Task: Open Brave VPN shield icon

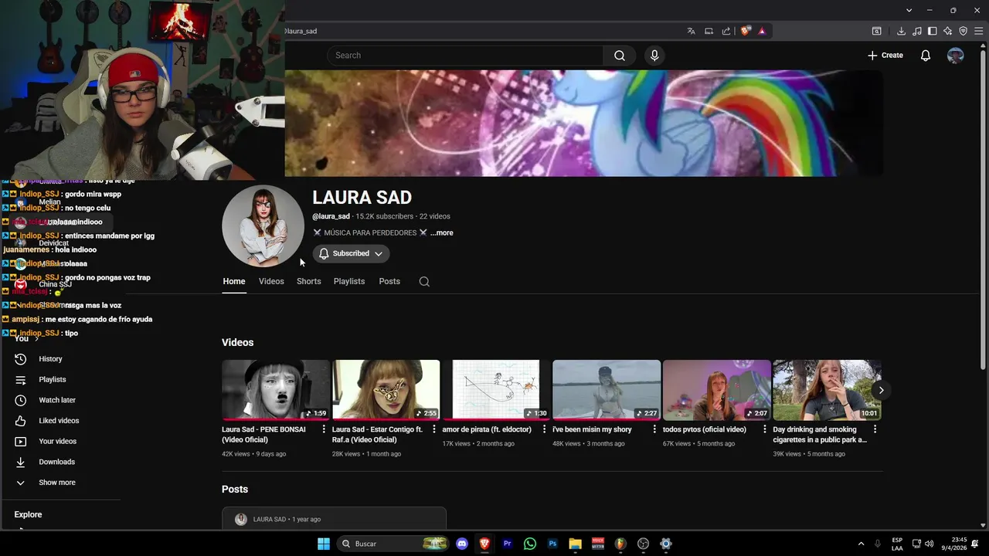Action: 964,31
